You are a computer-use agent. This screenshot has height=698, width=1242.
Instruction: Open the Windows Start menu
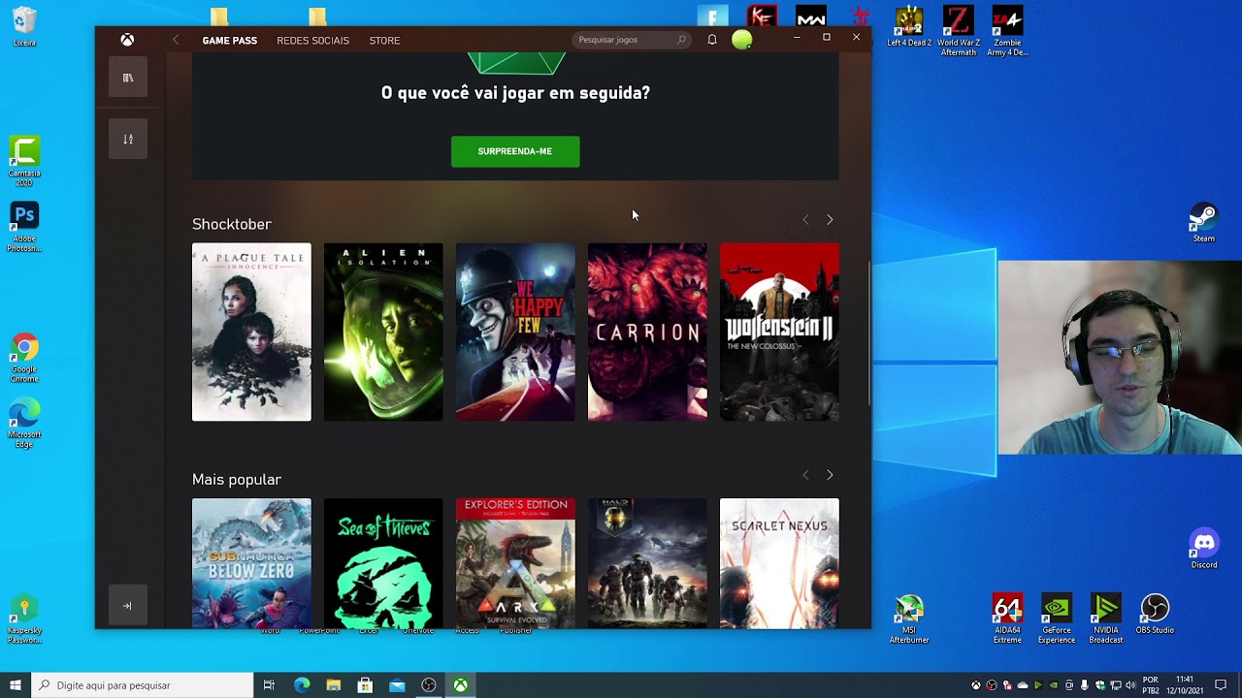[16, 685]
